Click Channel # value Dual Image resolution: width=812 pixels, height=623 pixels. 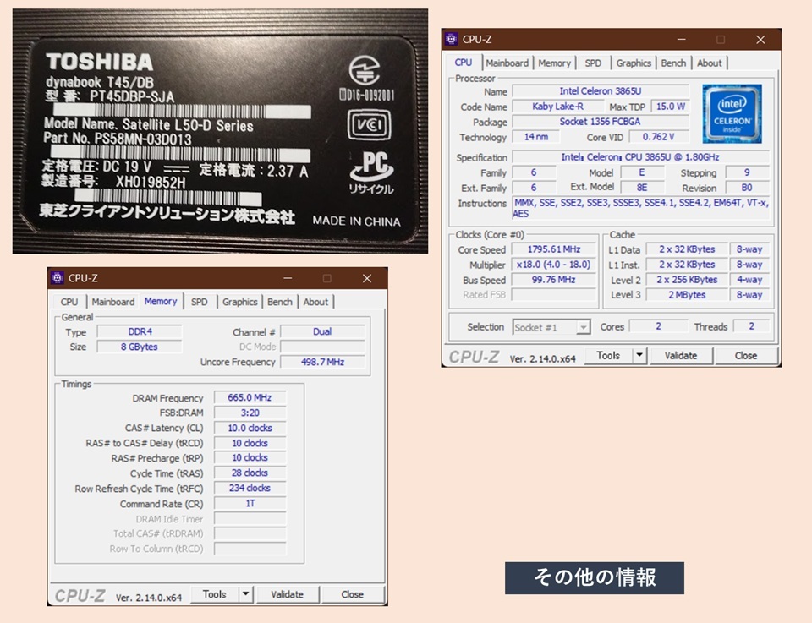tap(322, 331)
